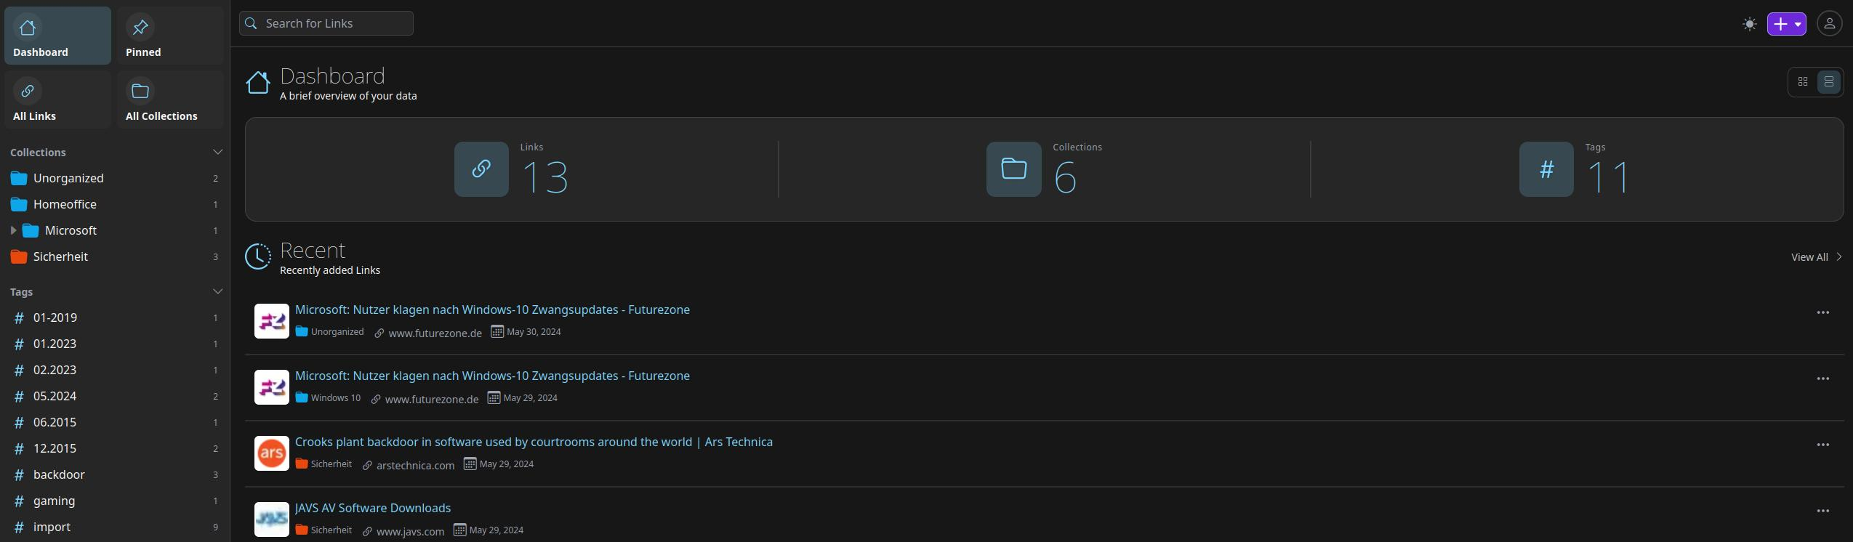Click the JAVS favicon thumbnail
The image size is (1853, 542).
pos(272,519)
